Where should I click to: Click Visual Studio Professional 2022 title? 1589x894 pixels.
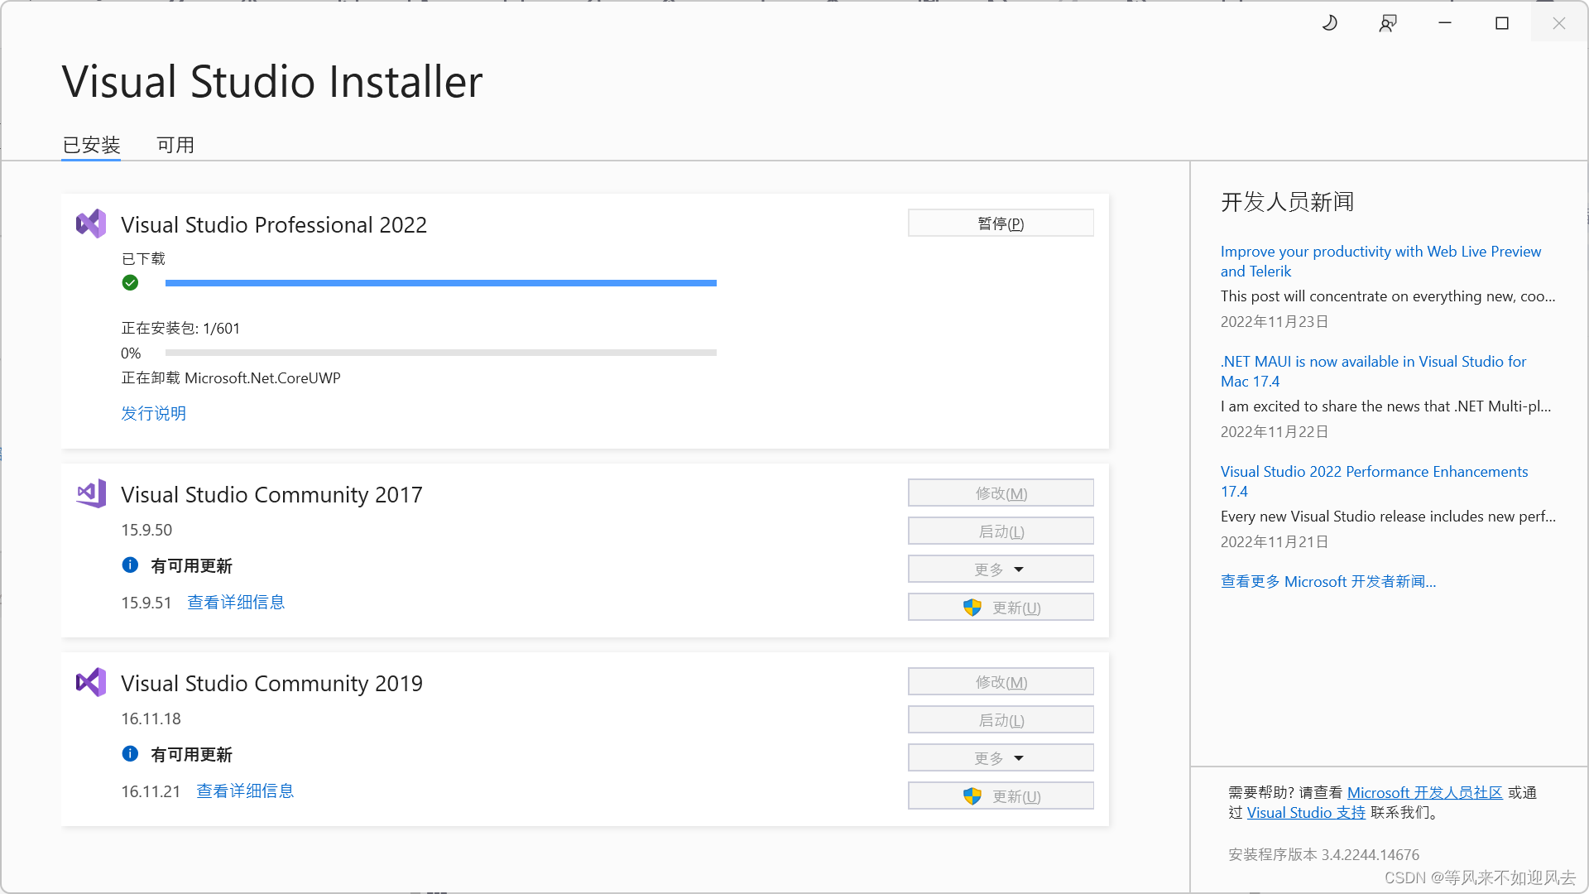coord(274,224)
